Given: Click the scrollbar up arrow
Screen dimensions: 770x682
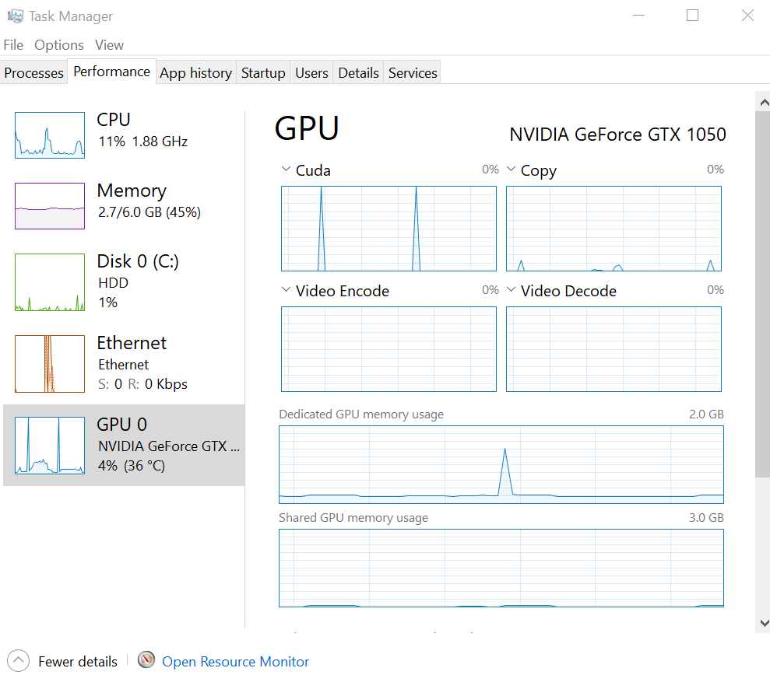Looking at the screenshot, I should tap(764, 102).
